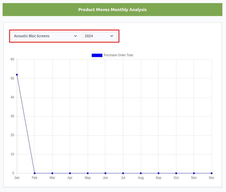Click the April data point on the chart

coord(70,173)
